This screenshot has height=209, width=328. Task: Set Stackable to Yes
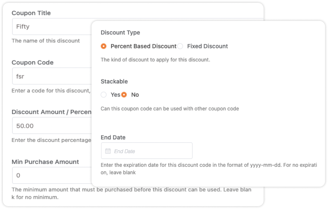point(104,95)
